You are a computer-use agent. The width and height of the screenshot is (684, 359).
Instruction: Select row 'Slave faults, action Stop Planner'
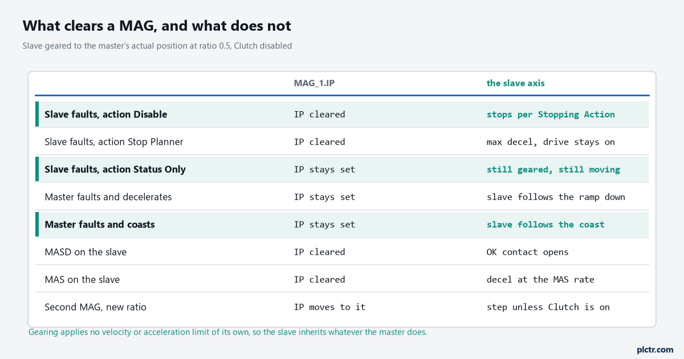point(342,142)
